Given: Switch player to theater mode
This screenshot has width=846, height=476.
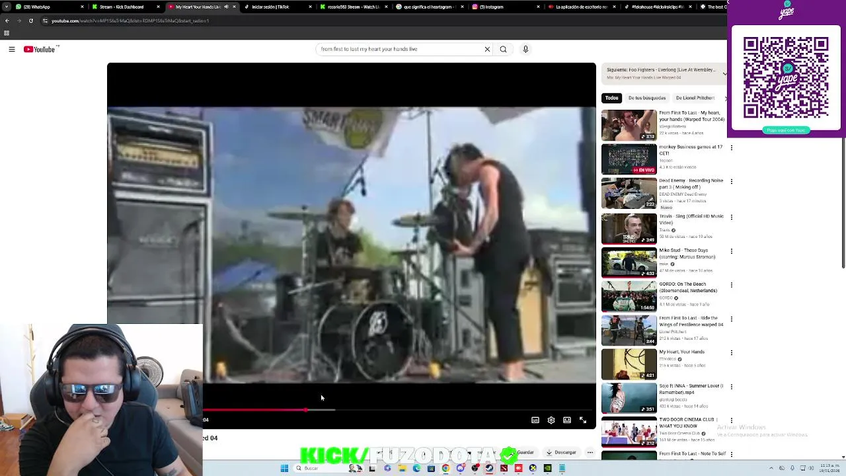Looking at the screenshot, I should [567, 420].
